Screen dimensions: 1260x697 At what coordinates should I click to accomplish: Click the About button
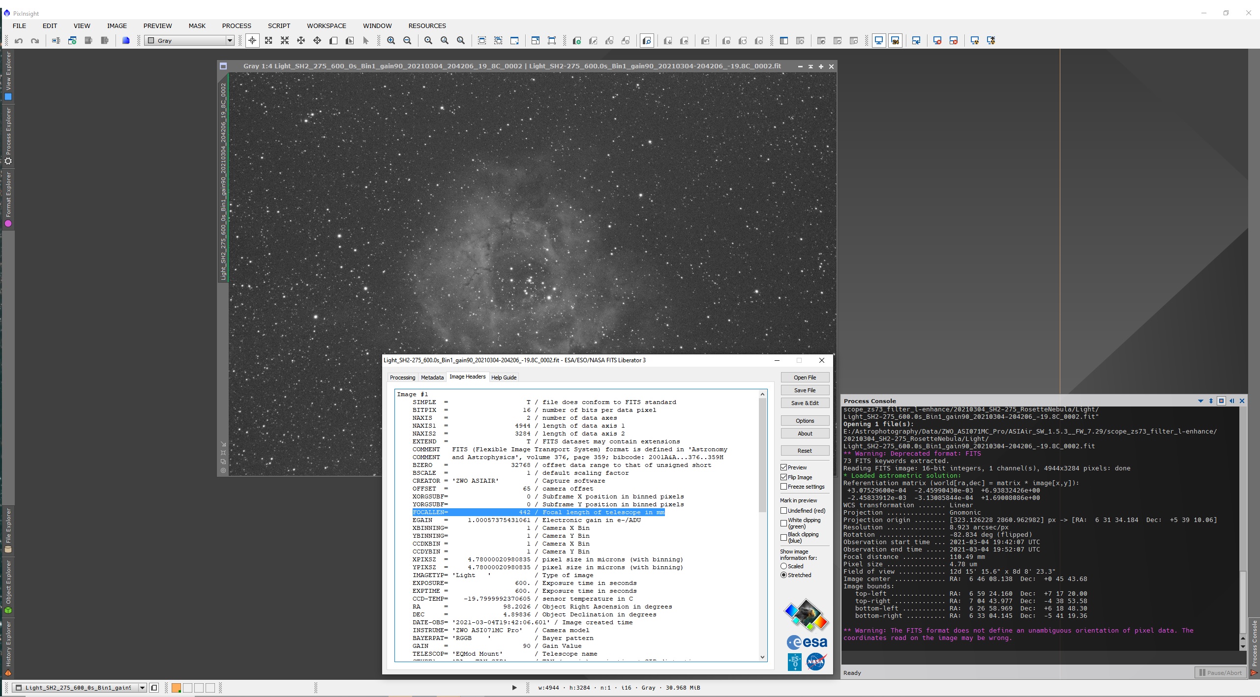pyautogui.click(x=805, y=434)
